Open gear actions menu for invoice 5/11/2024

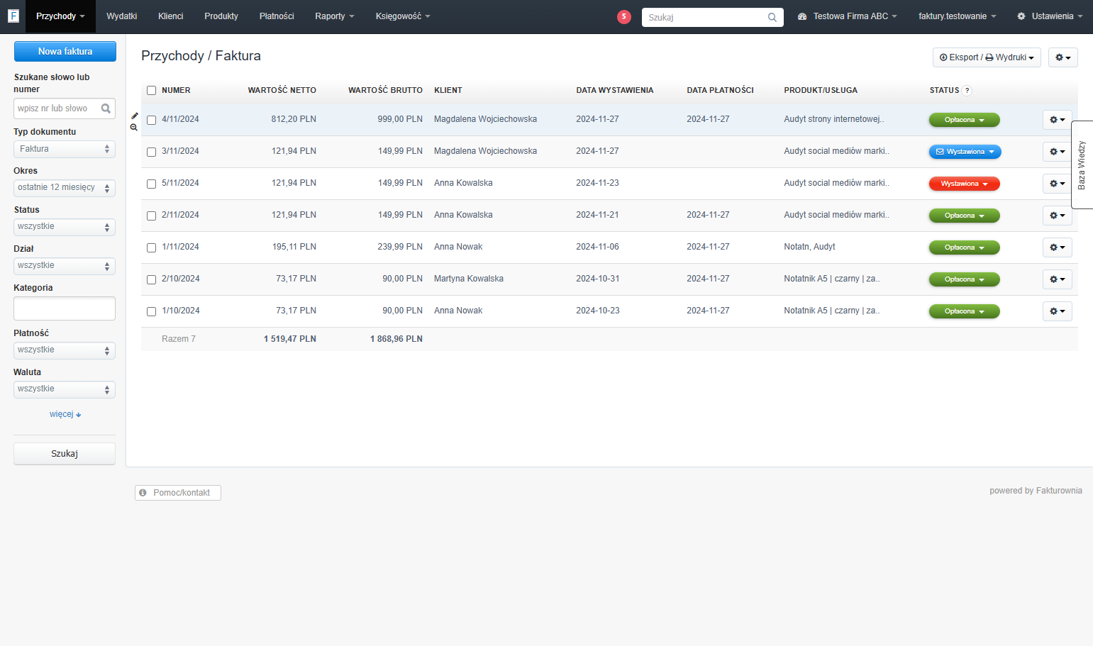[1057, 184]
